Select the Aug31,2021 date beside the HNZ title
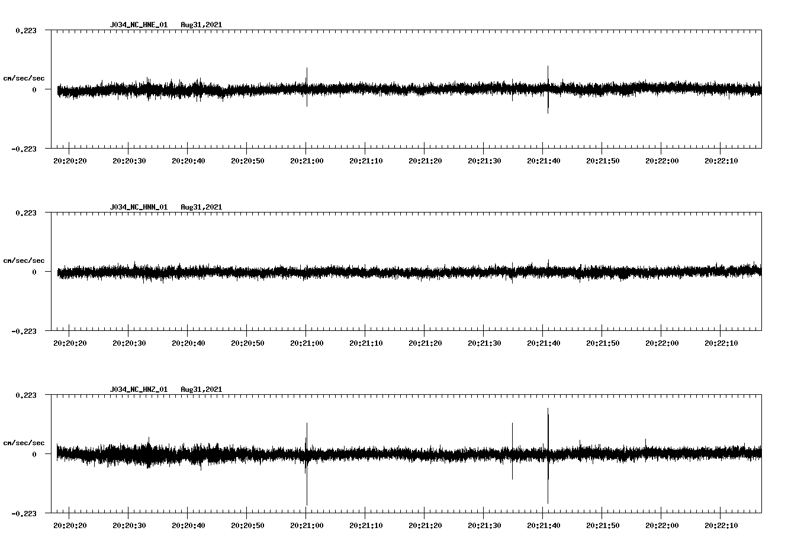Image resolution: width=804 pixels, height=547 pixels. (x=201, y=390)
